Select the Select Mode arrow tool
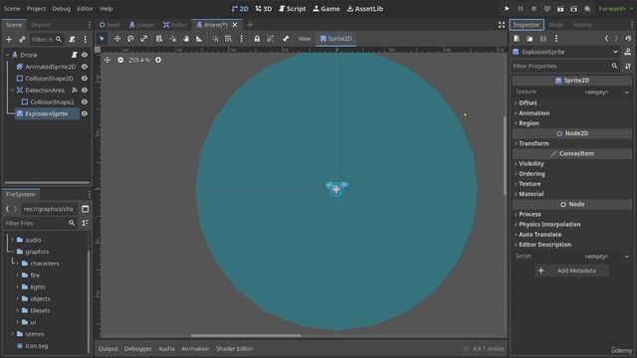The image size is (637, 358). pos(102,39)
